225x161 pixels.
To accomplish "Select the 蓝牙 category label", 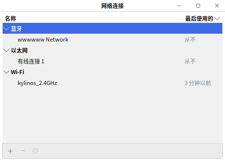I will 16,29.
